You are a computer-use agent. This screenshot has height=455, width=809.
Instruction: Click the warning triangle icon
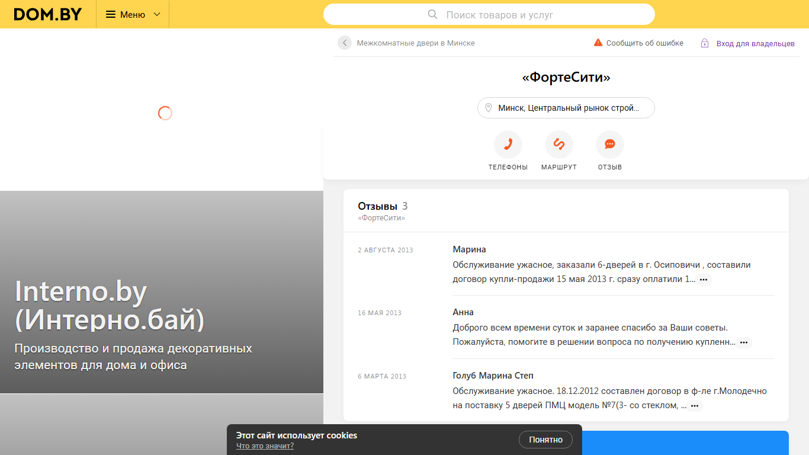[598, 43]
